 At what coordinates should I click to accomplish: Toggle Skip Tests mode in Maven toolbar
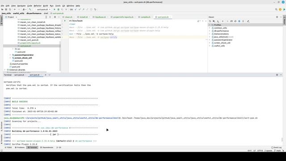click(x=240, y=21)
